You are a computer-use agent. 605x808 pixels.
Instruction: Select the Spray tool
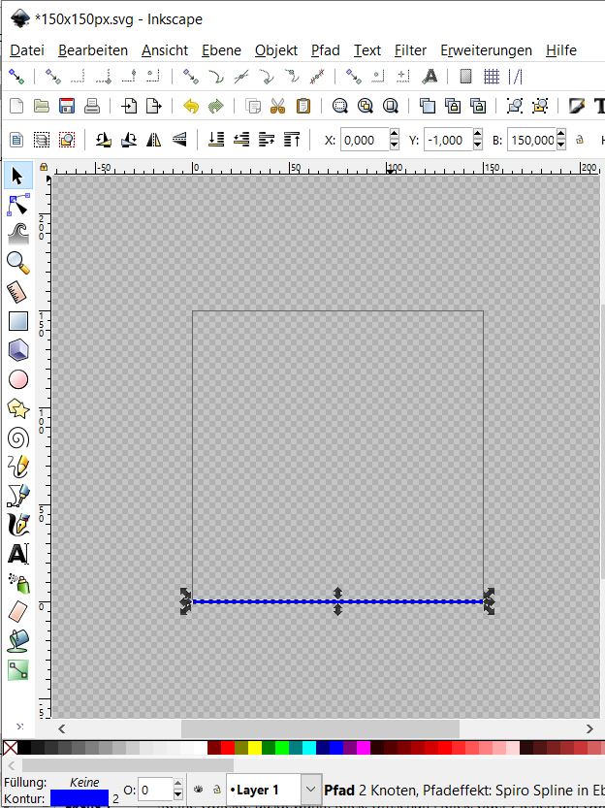pos(18,583)
